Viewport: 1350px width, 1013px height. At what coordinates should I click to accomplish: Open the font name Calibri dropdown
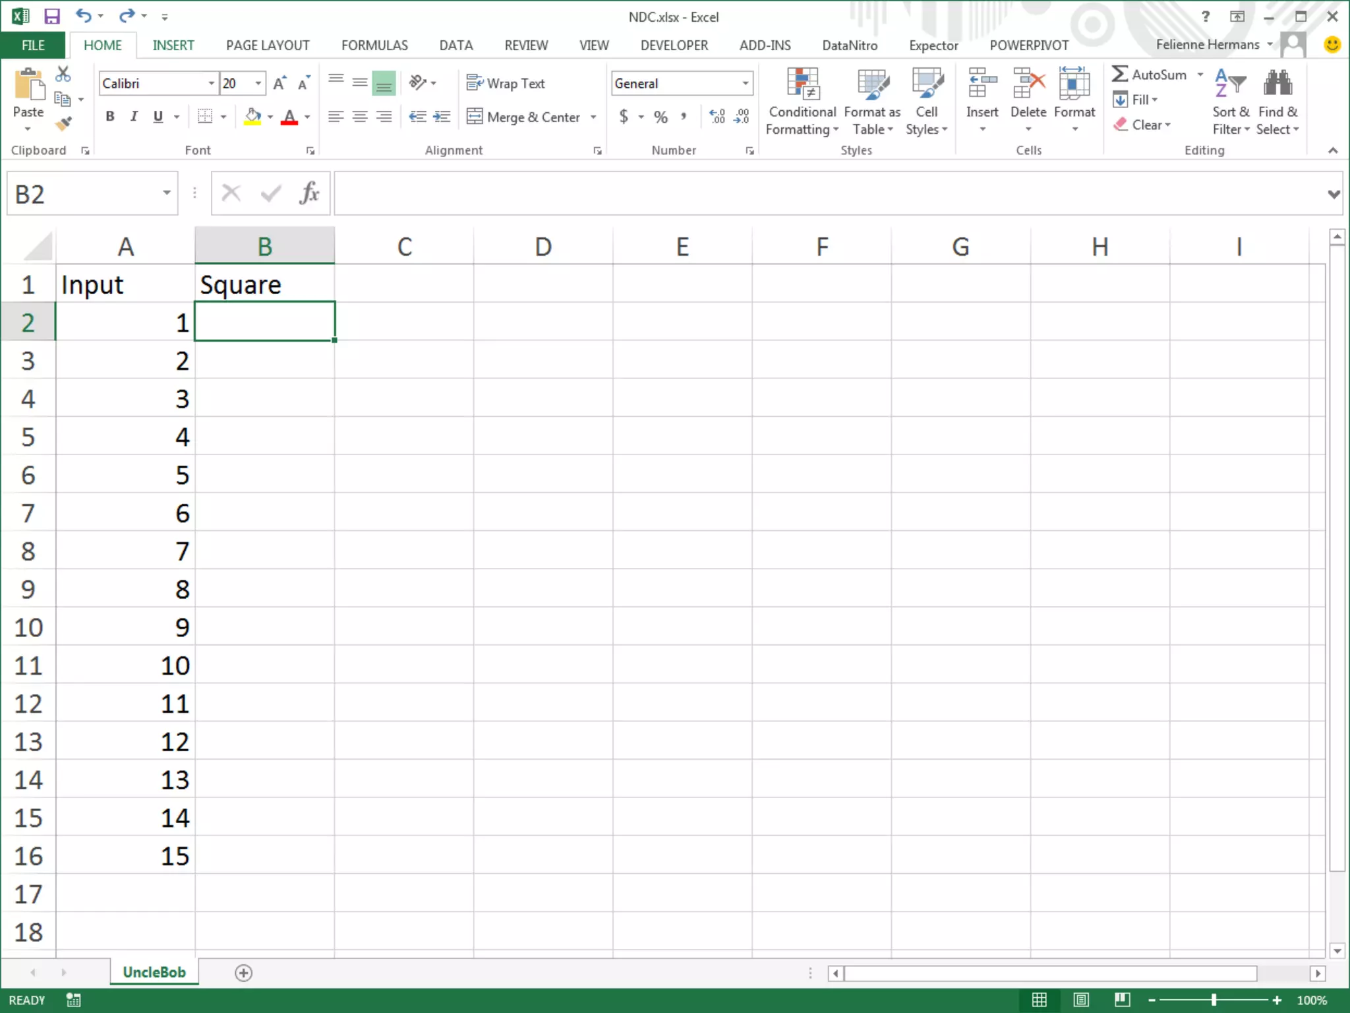[x=211, y=83]
